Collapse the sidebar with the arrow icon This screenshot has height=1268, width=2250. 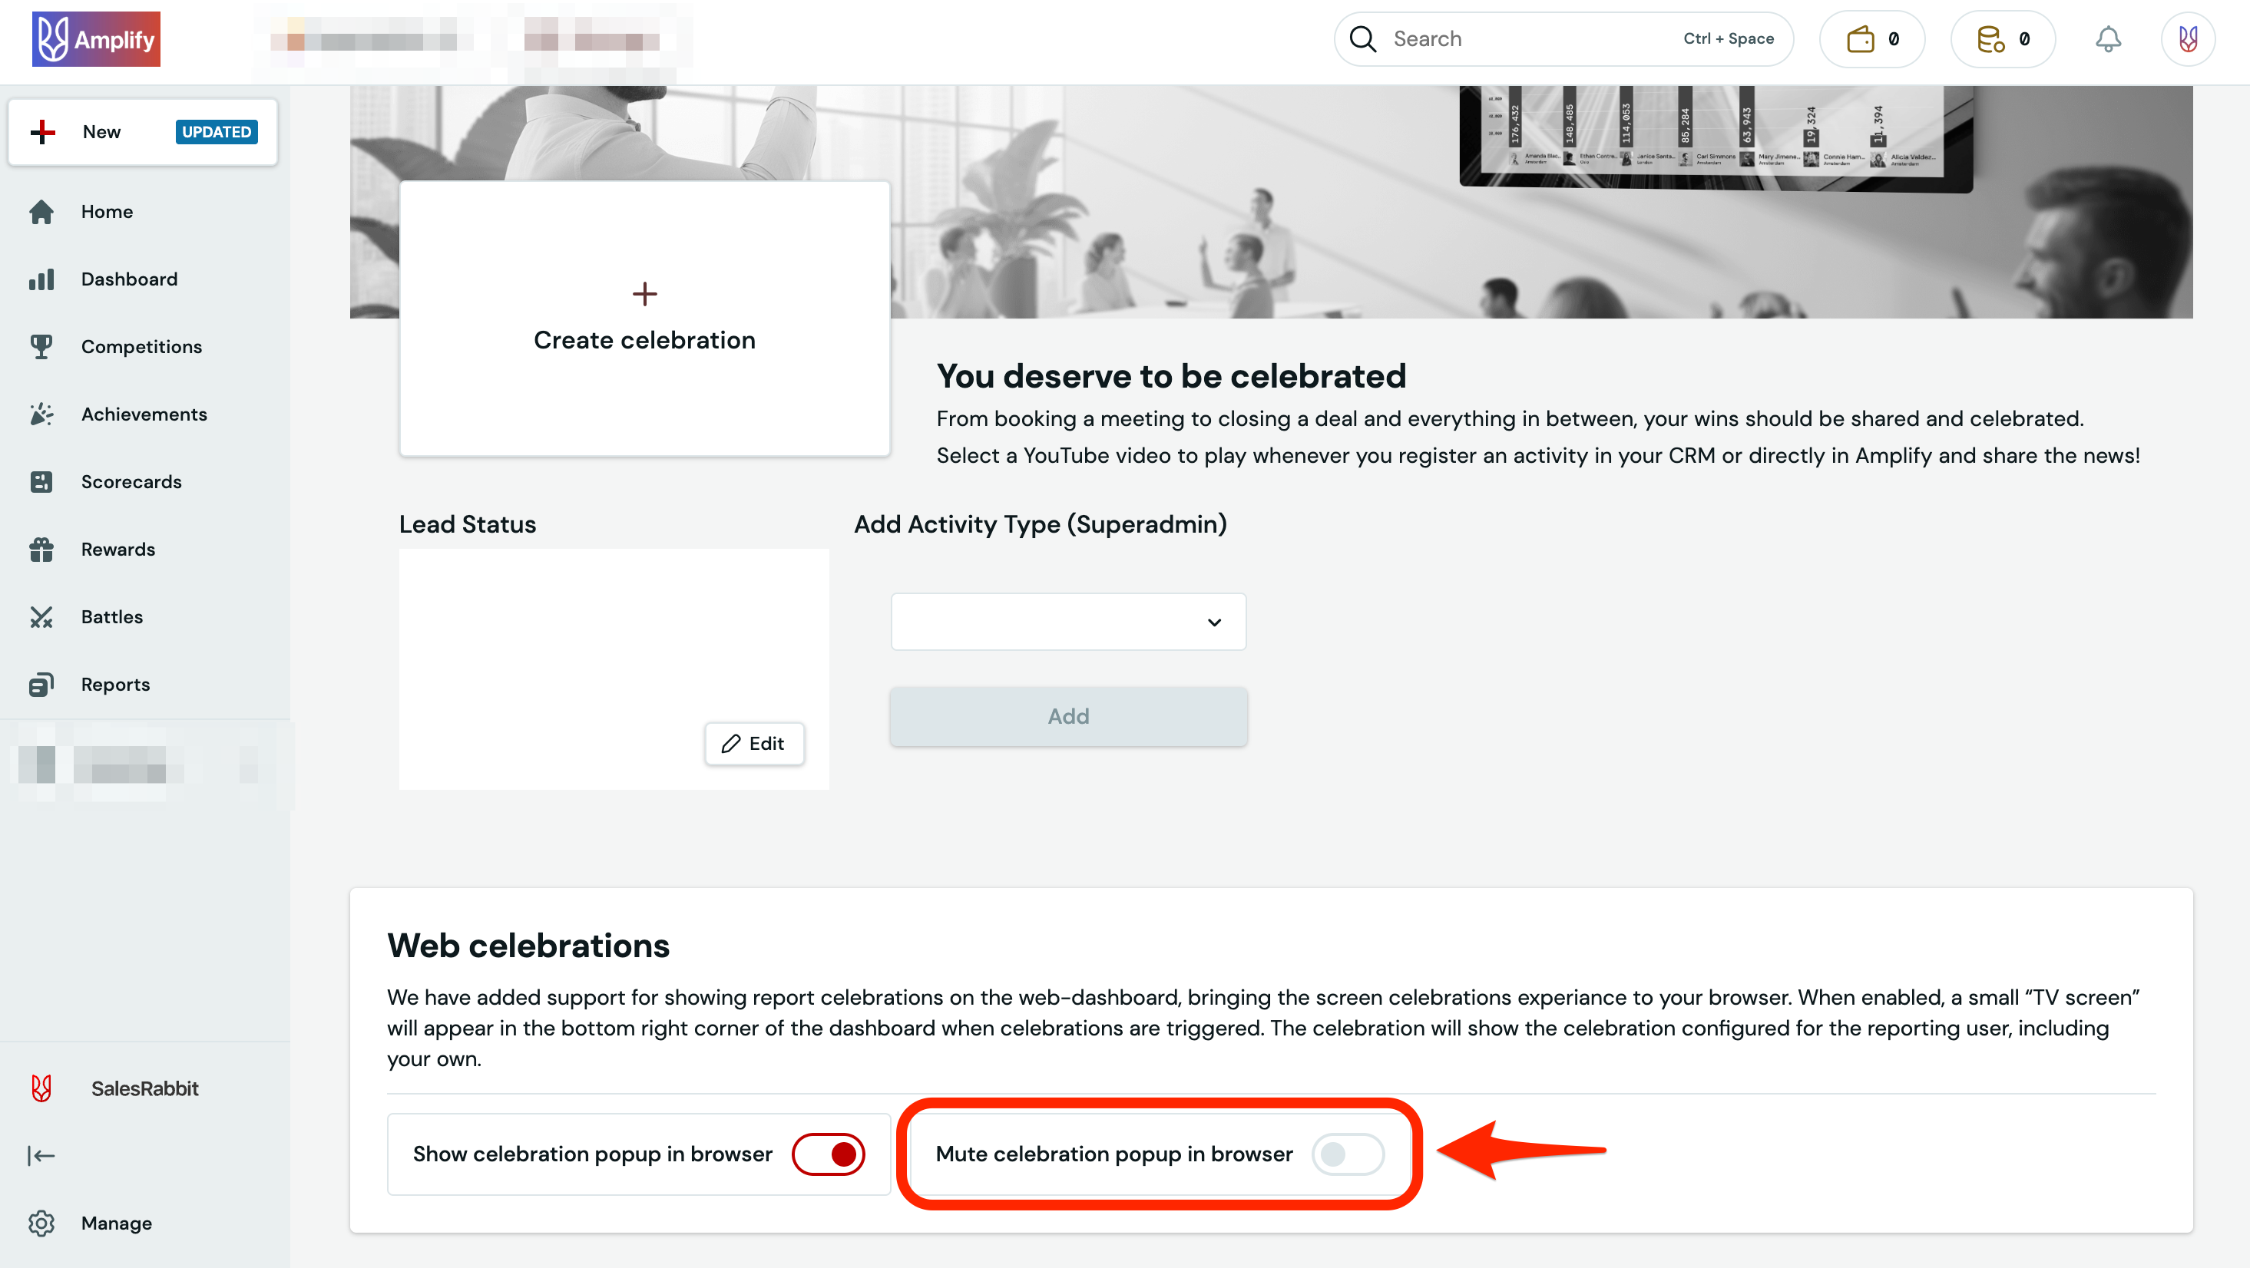(x=41, y=1155)
